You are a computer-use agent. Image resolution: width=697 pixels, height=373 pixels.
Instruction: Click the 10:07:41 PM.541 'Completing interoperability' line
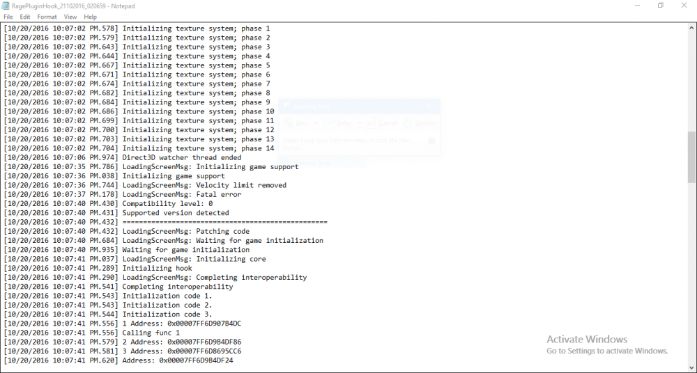118,287
